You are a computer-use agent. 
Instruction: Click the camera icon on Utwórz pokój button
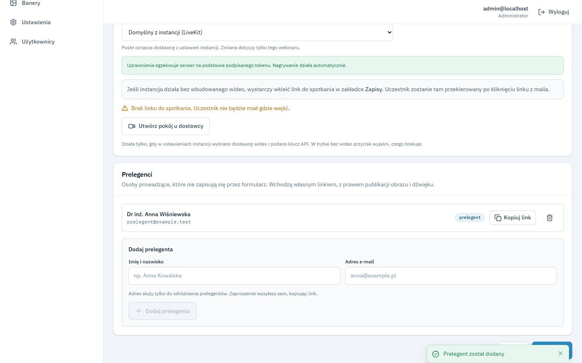(x=132, y=126)
